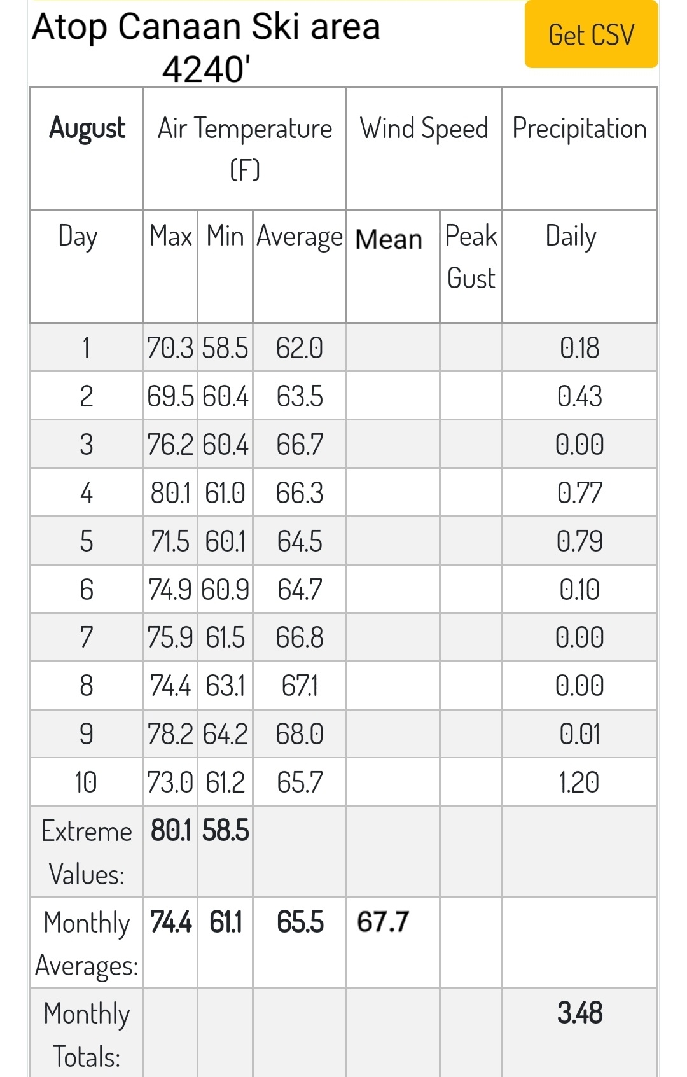687x1077 pixels.
Task: Click the Air Temperature (F) column header
Action: [245, 148]
